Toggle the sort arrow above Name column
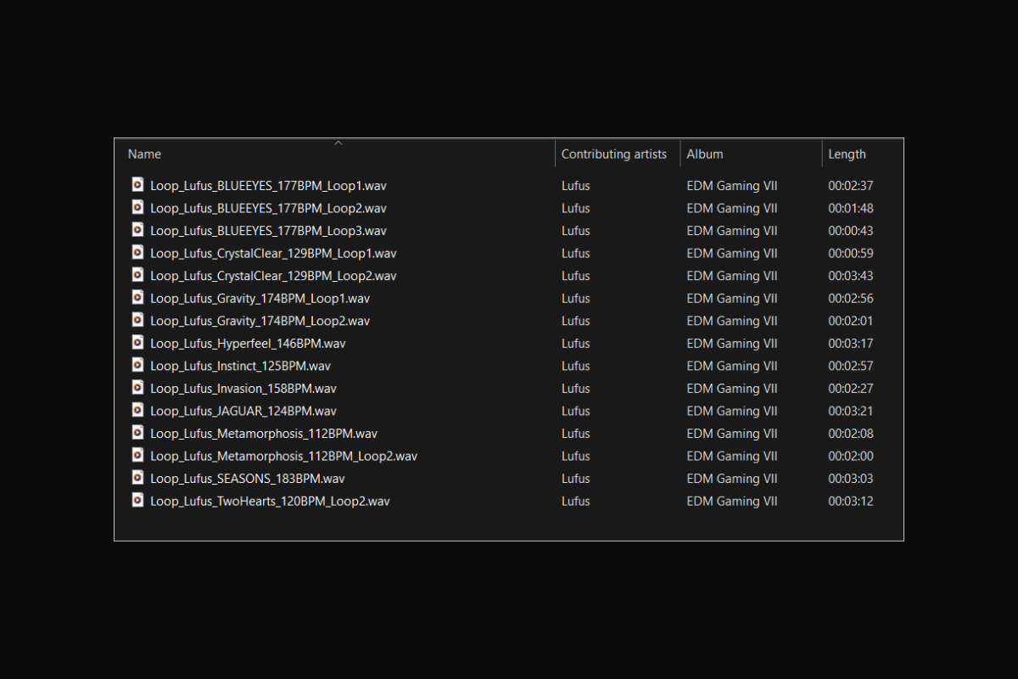This screenshot has width=1018, height=679. click(338, 143)
